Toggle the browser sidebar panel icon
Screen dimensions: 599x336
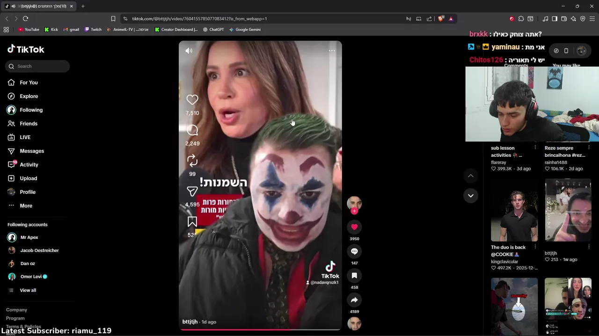pyautogui.click(x=555, y=19)
